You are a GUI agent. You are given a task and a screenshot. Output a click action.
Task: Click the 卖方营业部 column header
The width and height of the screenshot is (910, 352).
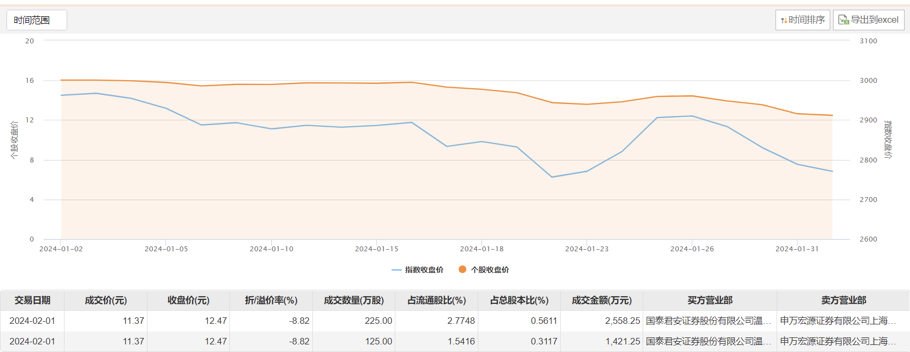pos(843,300)
